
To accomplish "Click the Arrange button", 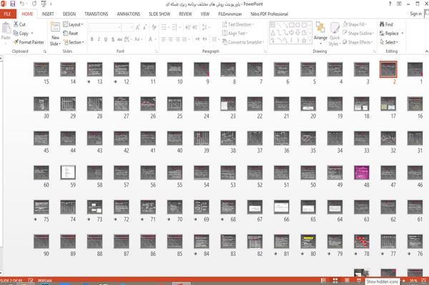I will click(x=320, y=33).
